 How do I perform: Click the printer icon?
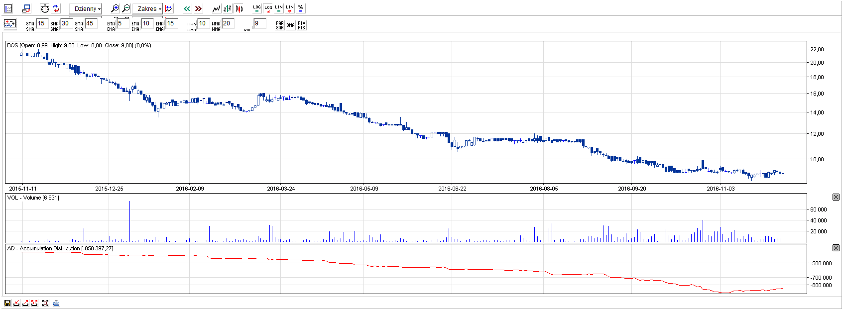pyautogui.click(x=56, y=303)
